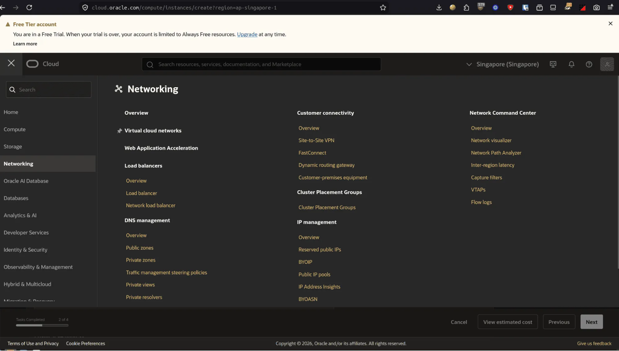Open FastConnect link
Screen dimensions: 619x351
point(312,153)
